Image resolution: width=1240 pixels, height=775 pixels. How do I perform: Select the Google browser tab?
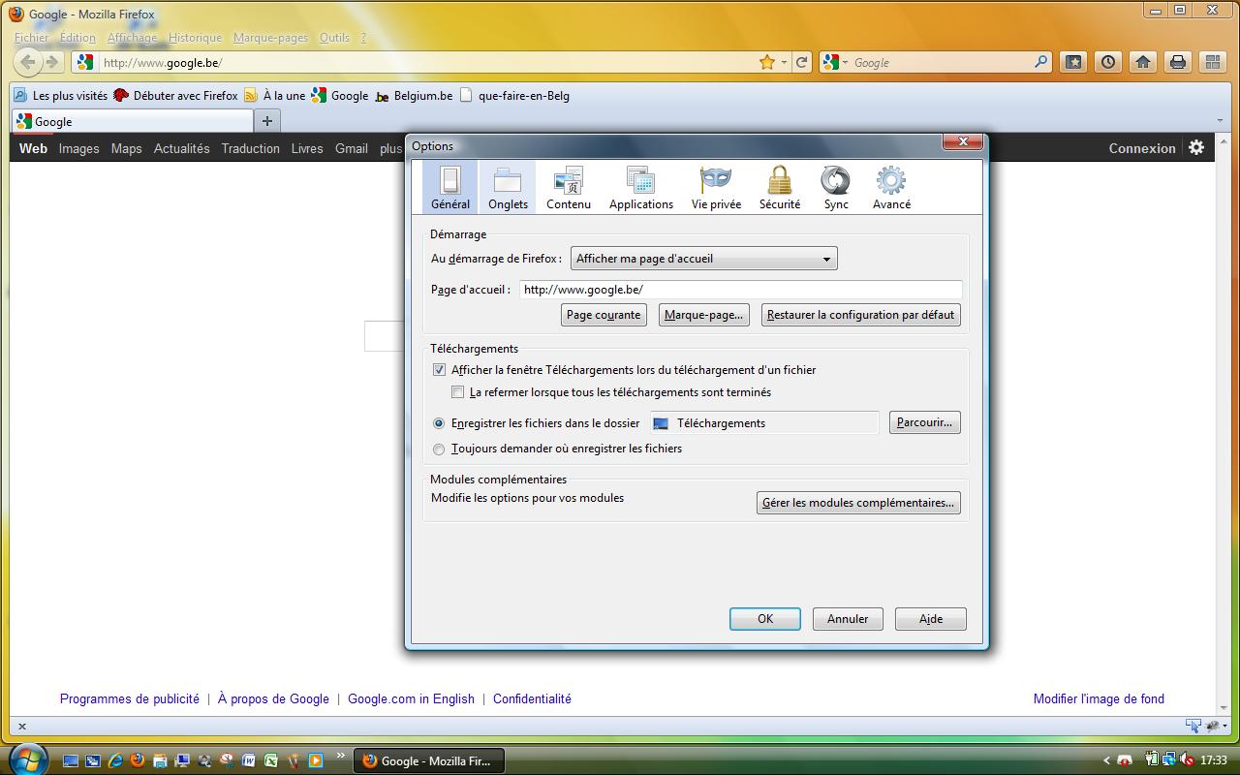(132, 121)
